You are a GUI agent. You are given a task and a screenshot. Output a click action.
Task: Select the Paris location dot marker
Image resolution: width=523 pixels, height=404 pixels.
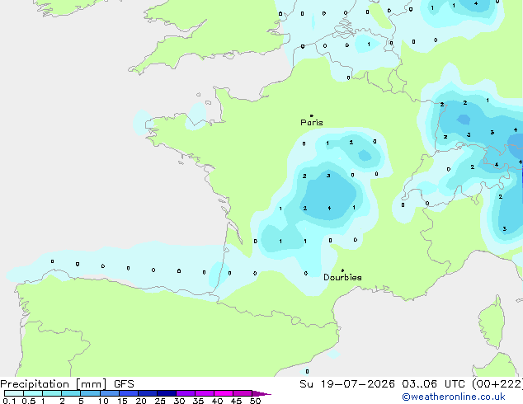[x=312, y=115]
